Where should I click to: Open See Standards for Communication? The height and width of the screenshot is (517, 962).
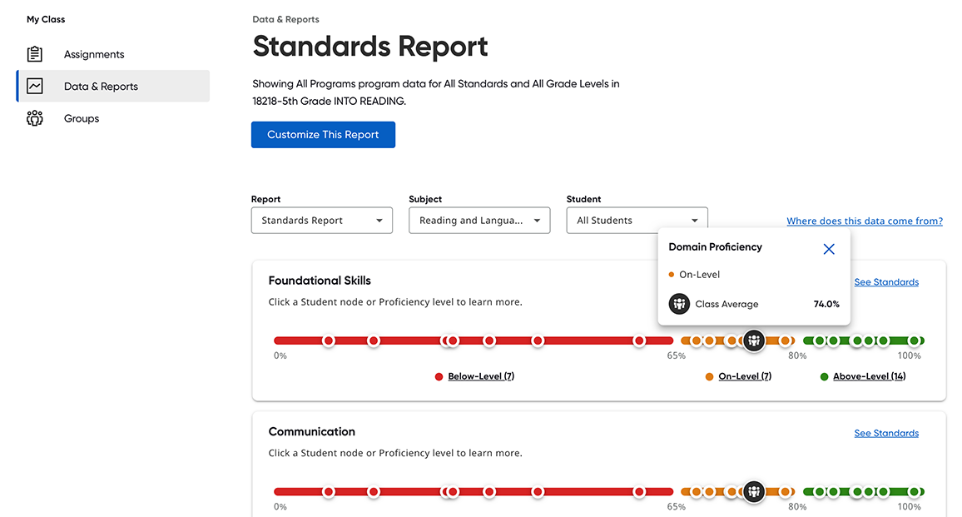click(x=886, y=433)
